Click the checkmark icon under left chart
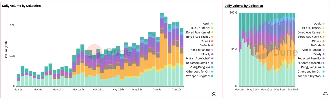Viewport: 331px width, 100px height. (214, 94)
